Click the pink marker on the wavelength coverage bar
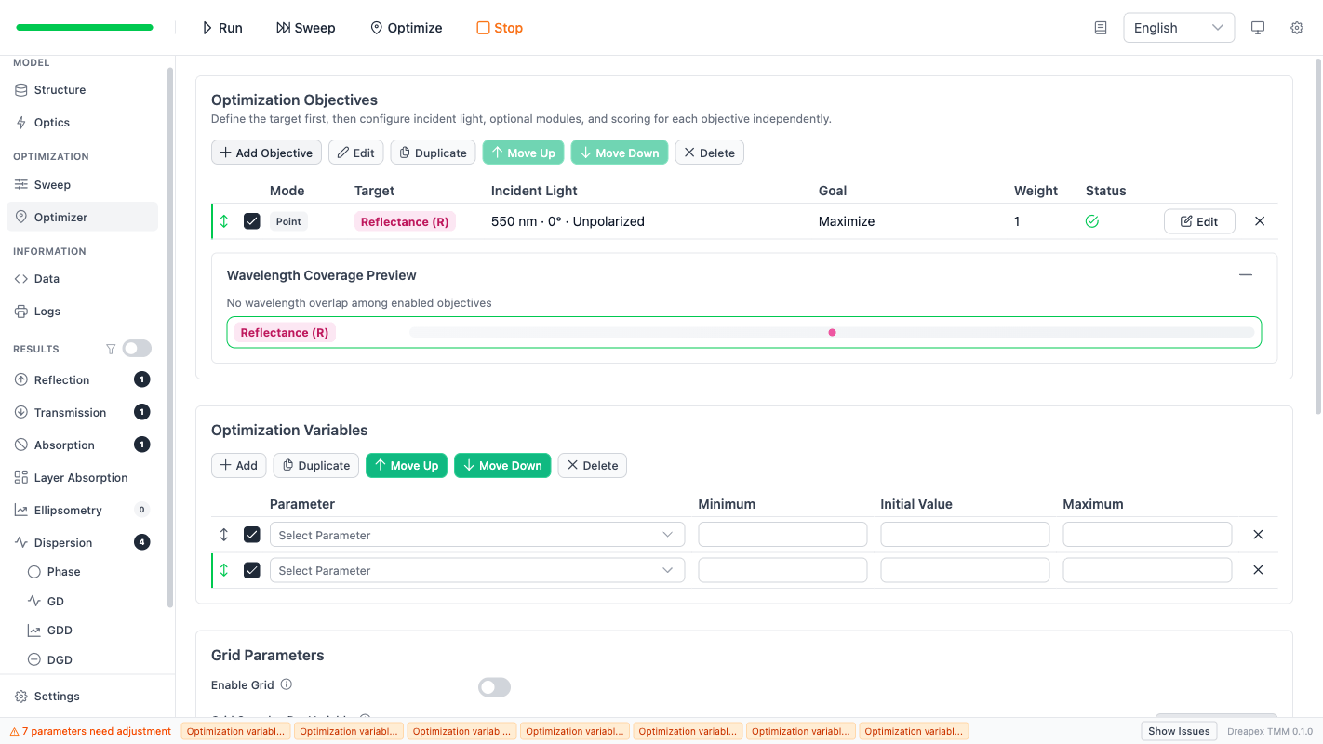The image size is (1323, 744). [x=832, y=332]
